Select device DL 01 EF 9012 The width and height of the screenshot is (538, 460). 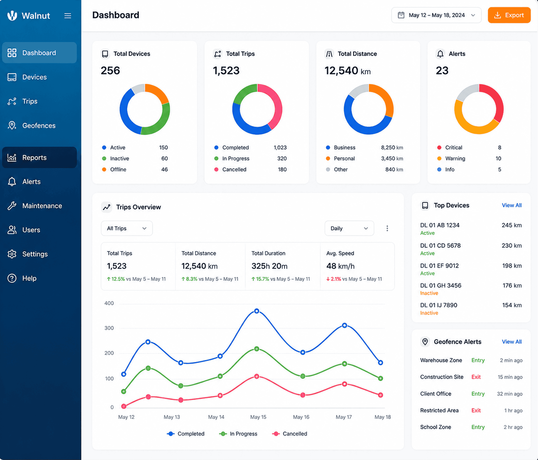(471, 269)
